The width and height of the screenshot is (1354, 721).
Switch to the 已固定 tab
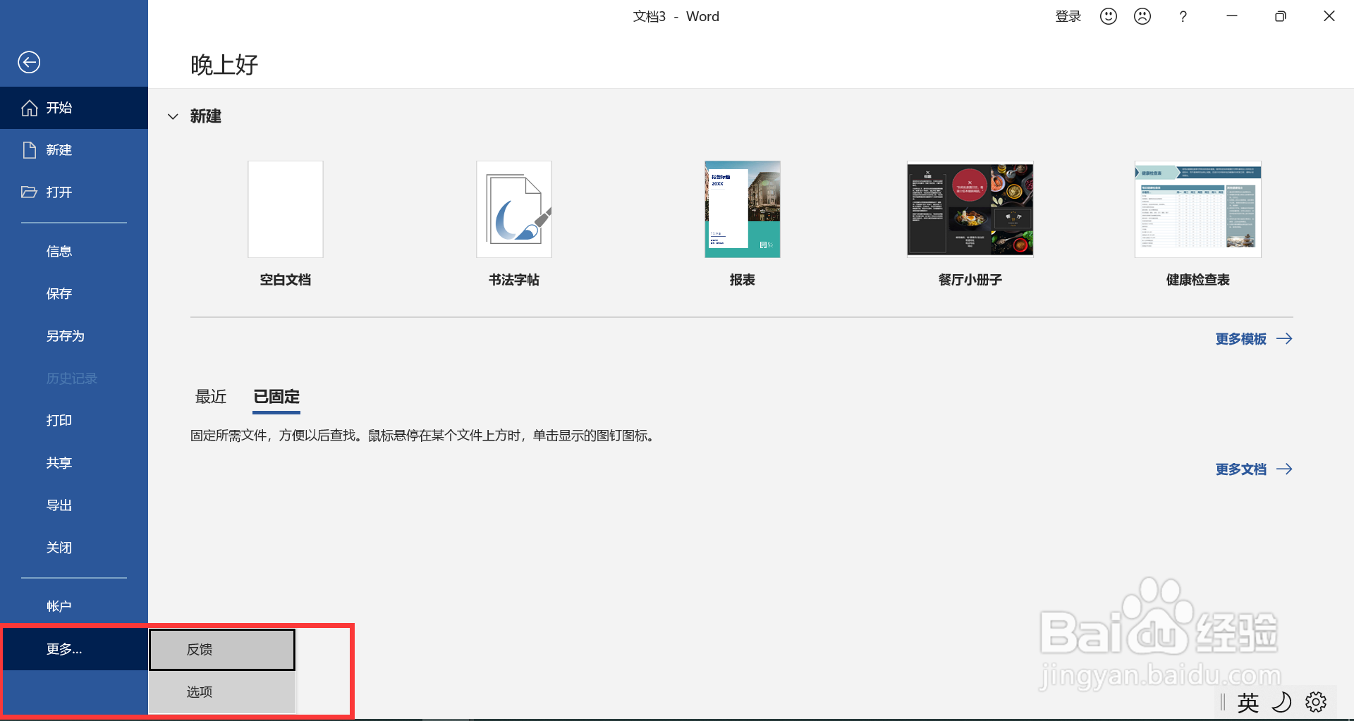pos(276,397)
